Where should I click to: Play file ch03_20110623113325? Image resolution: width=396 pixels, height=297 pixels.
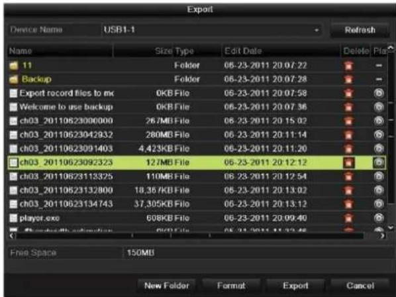pyautogui.click(x=379, y=176)
